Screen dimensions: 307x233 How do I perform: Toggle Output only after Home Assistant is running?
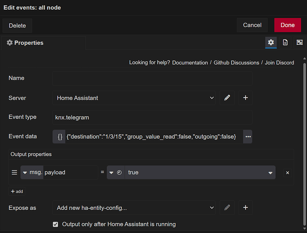tap(56, 225)
